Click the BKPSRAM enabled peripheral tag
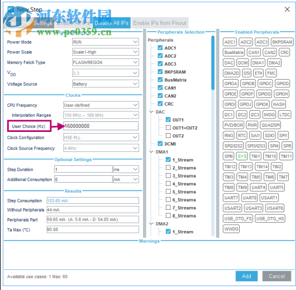 282,42
